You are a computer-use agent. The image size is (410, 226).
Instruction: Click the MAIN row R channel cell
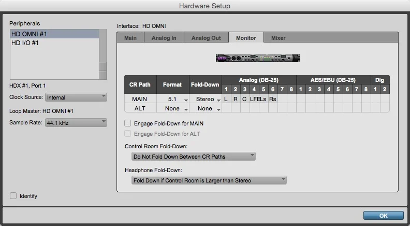[x=236, y=99]
